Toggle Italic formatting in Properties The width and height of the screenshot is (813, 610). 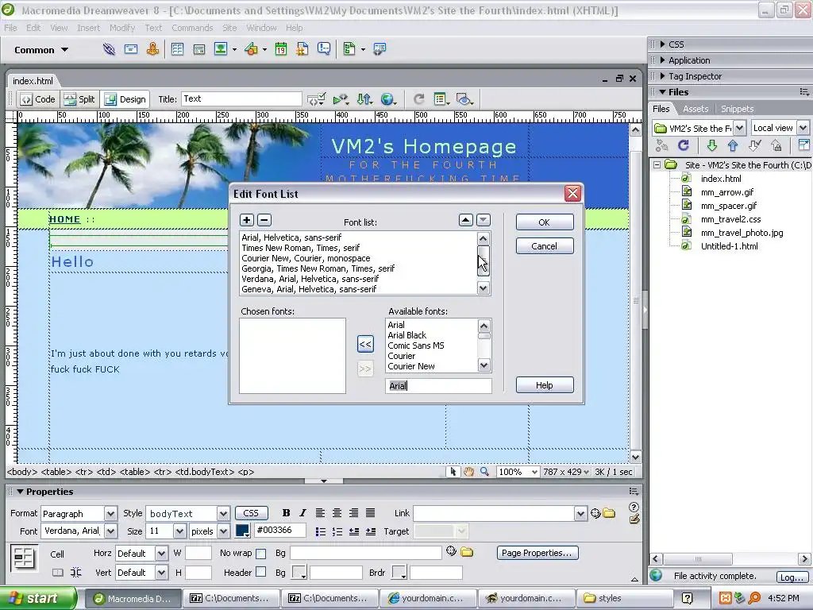(x=302, y=513)
